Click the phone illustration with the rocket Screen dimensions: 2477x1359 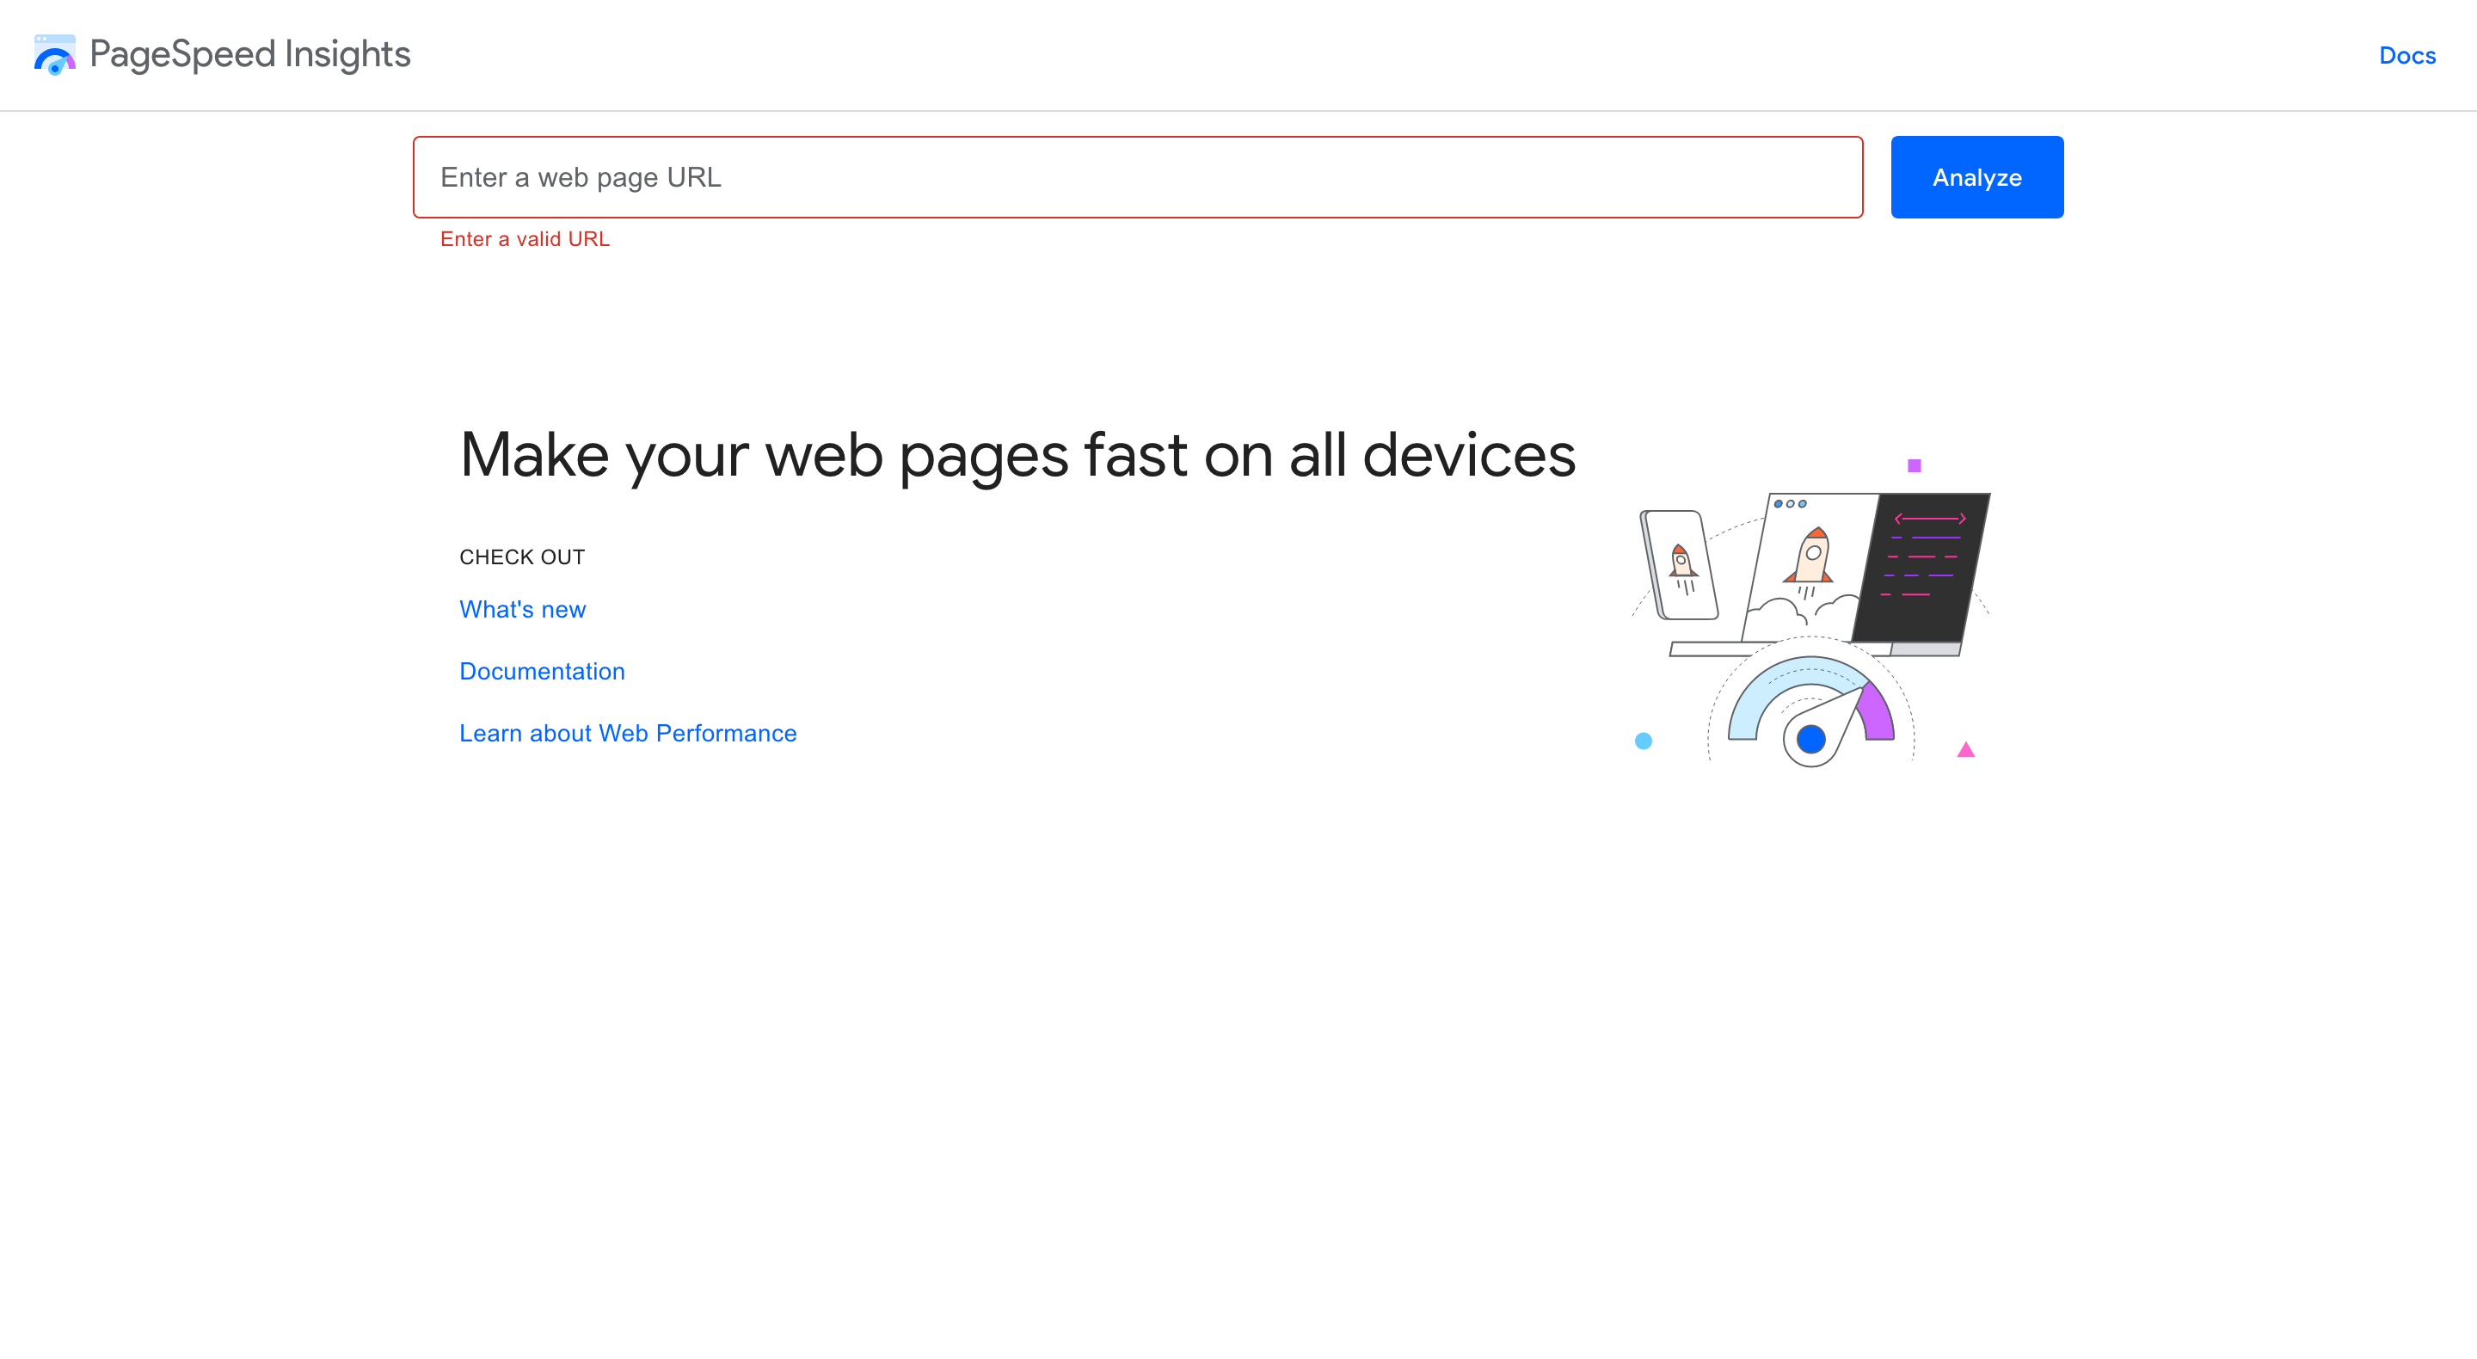[x=1681, y=563]
